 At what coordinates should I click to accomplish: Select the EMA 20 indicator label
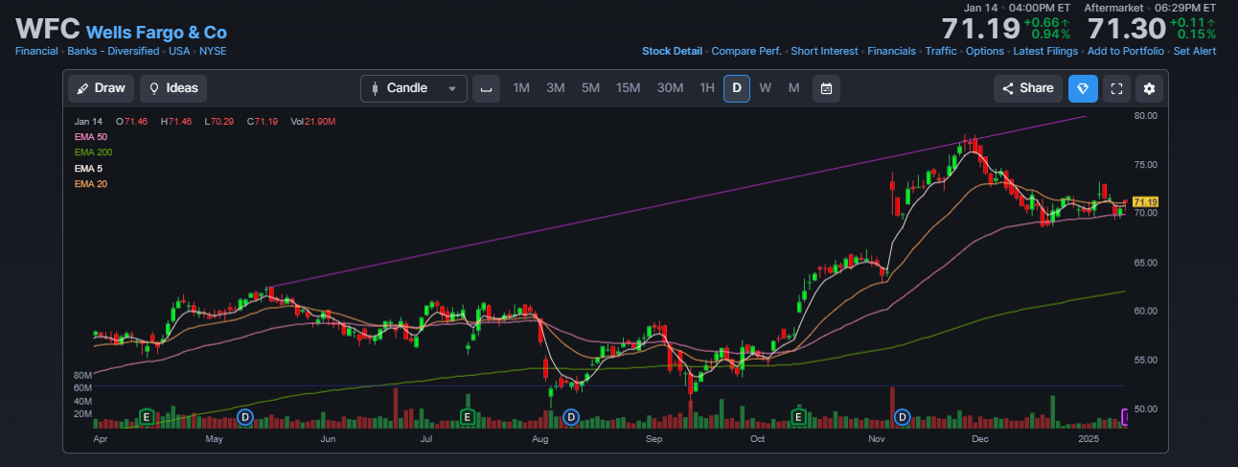coord(91,183)
